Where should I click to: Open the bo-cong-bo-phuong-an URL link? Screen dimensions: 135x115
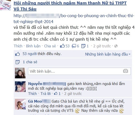74,19
